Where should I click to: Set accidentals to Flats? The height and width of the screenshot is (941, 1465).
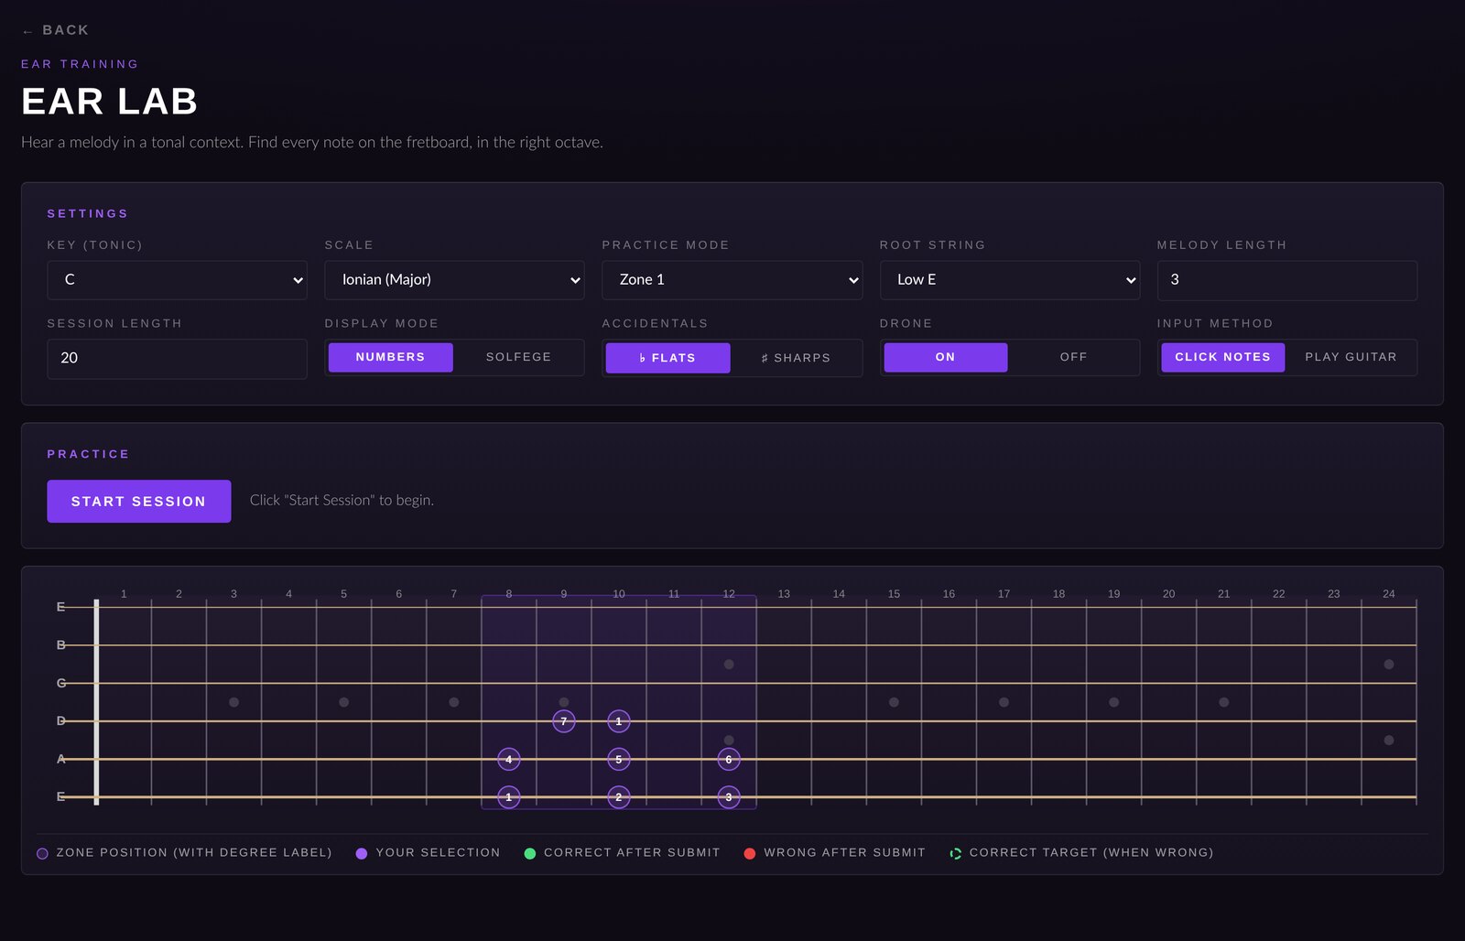pyautogui.click(x=667, y=358)
